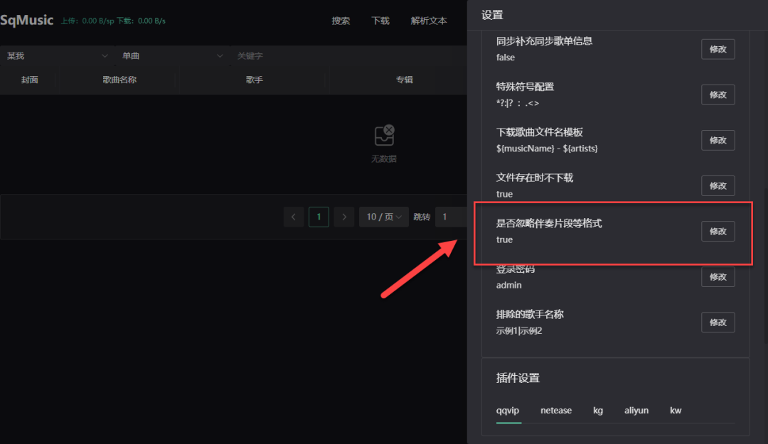Open the music source dropdown showing 某我
Viewport: 768px width, 444px height.
[57, 55]
